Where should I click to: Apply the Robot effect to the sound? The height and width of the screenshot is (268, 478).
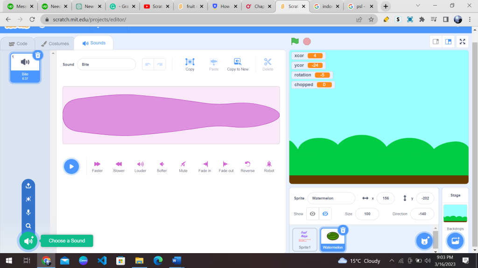click(x=269, y=164)
